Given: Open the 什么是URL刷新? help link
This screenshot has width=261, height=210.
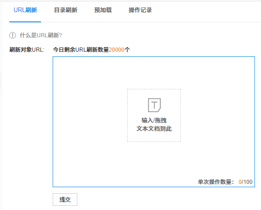Looking at the screenshot, I should coord(41,35).
